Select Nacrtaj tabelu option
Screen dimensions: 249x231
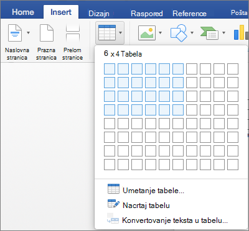point(146,206)
